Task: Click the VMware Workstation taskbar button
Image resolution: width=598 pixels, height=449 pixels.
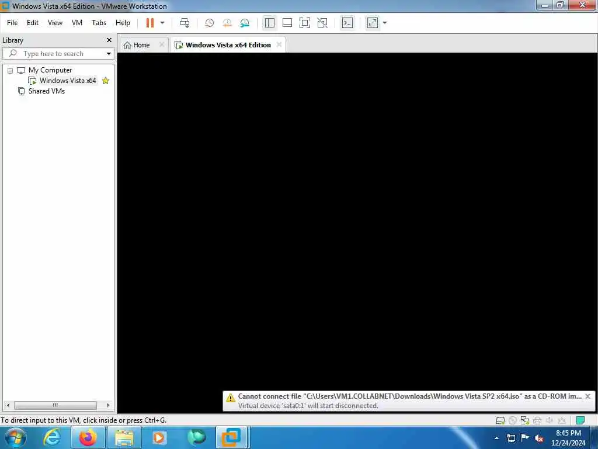Action: (x=232, y=437)
